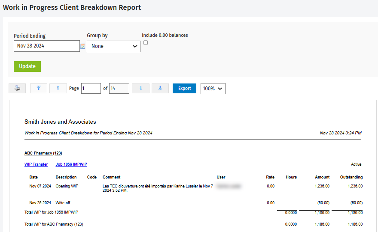Select the Date column header

34,177
